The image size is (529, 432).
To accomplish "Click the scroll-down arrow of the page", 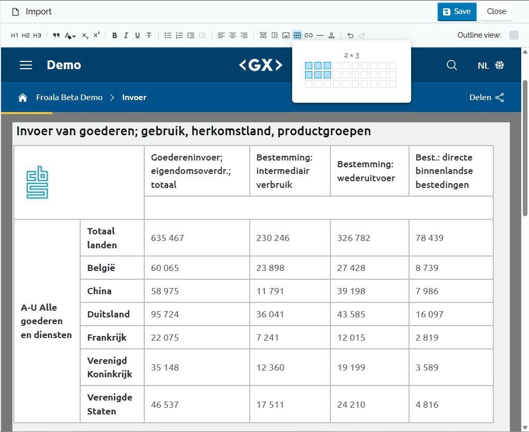I will point(525,428).
